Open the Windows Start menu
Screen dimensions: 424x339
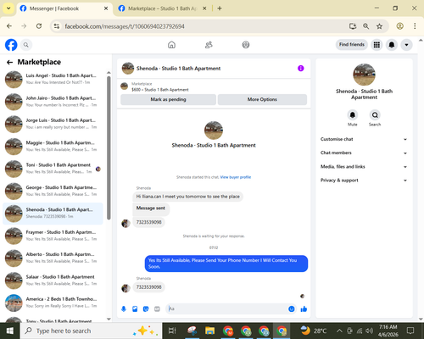[x=10, y=331]
